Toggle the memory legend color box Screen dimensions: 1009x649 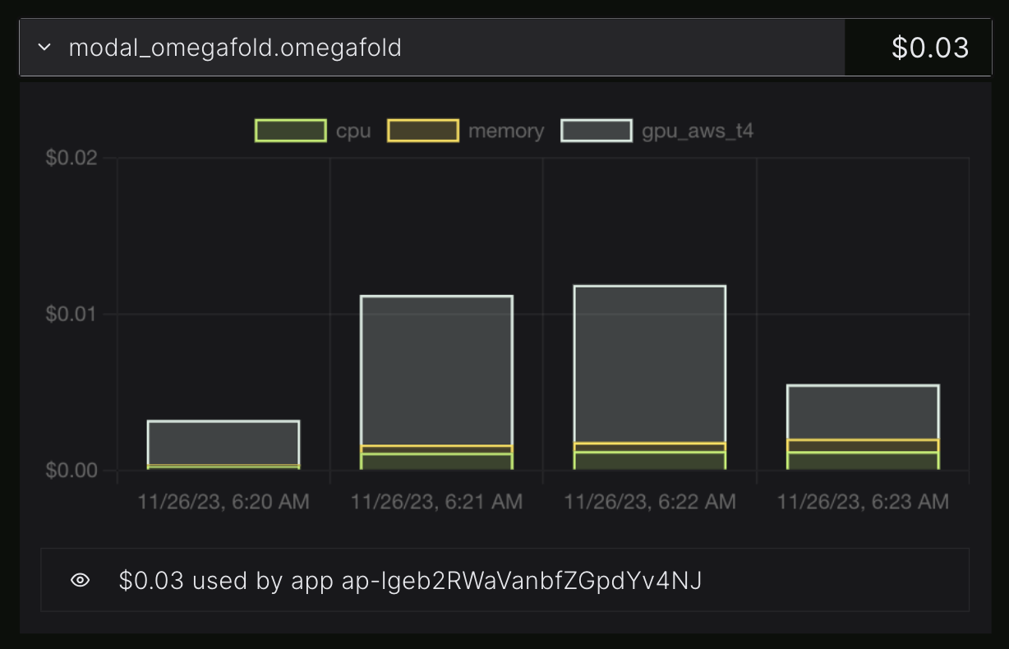(423, 131)
